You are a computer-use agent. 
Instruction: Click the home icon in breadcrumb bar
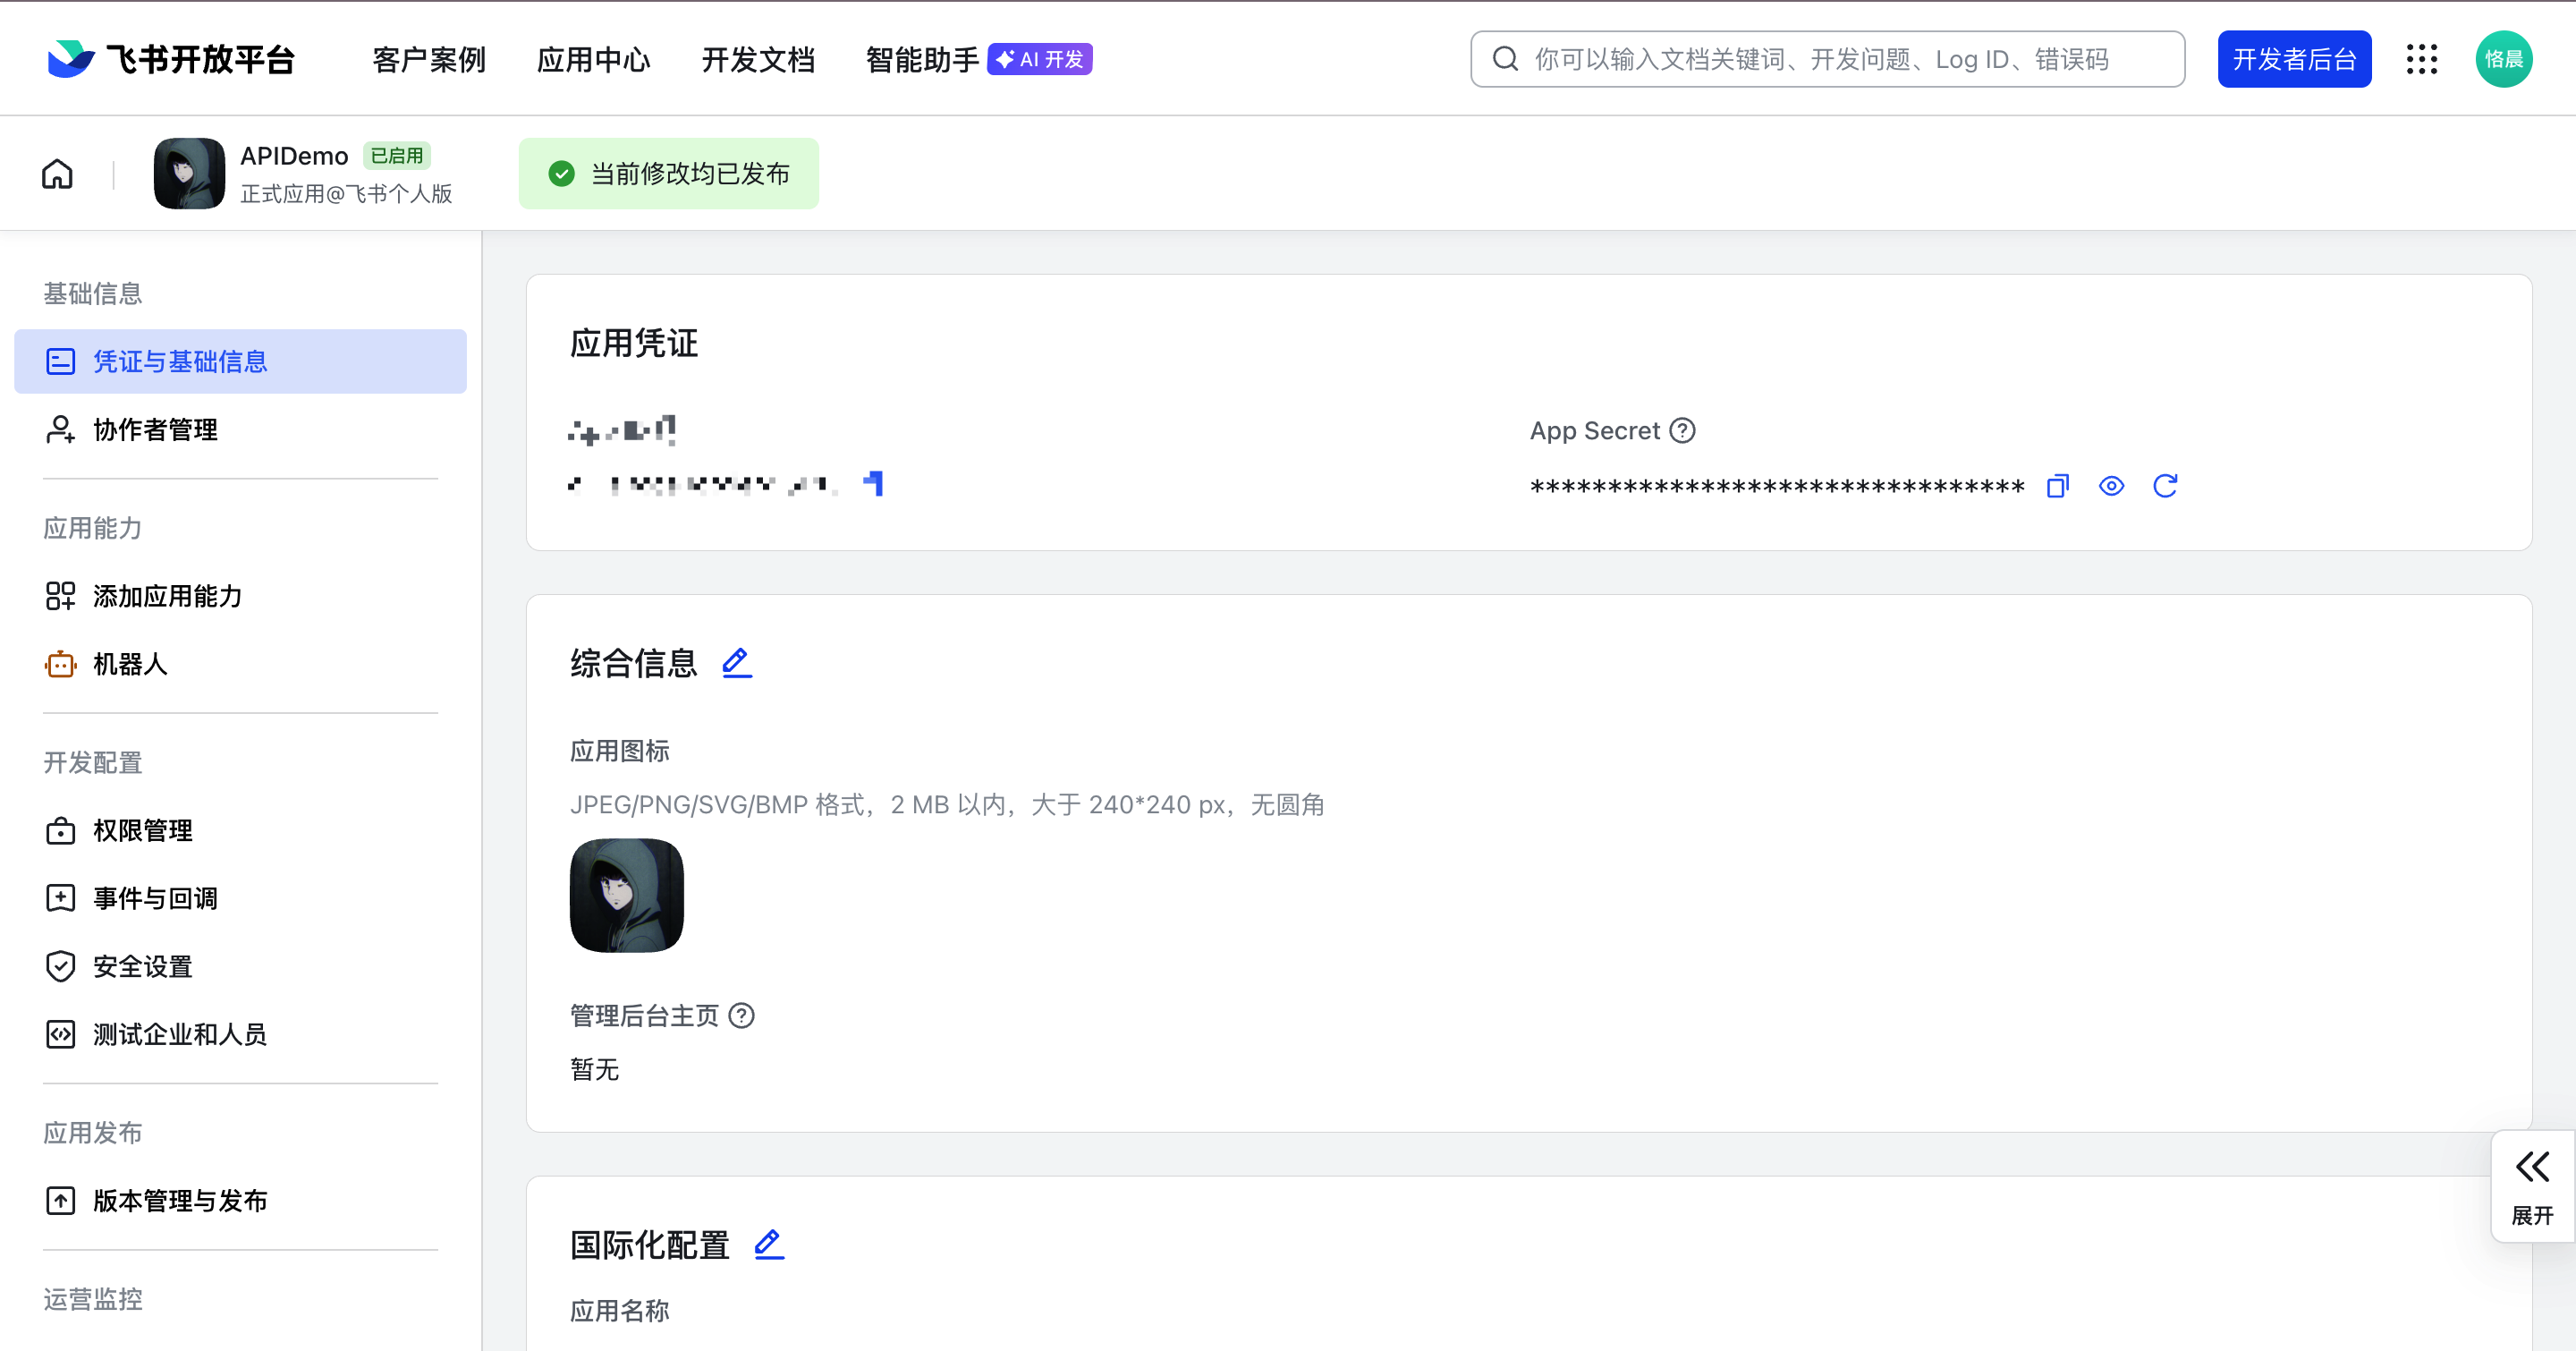tap(57, 174)
